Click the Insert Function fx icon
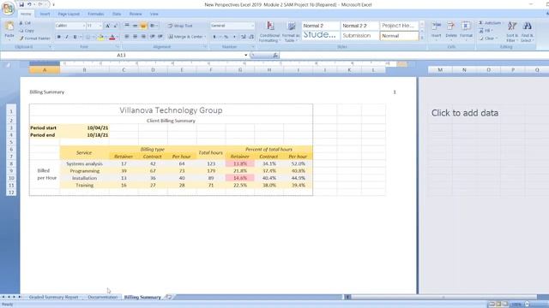 click(275, 55)
